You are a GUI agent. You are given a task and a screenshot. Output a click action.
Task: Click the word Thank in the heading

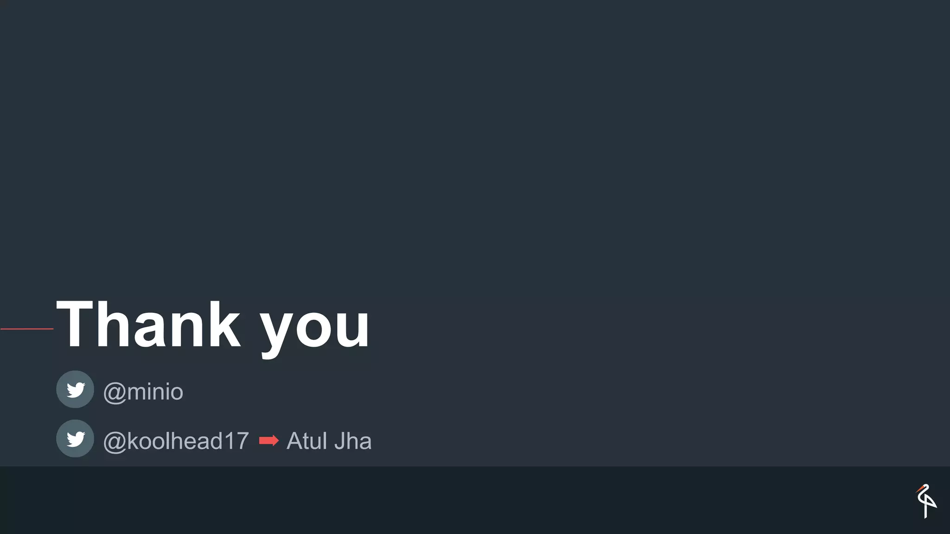click(x=148, y=324)
